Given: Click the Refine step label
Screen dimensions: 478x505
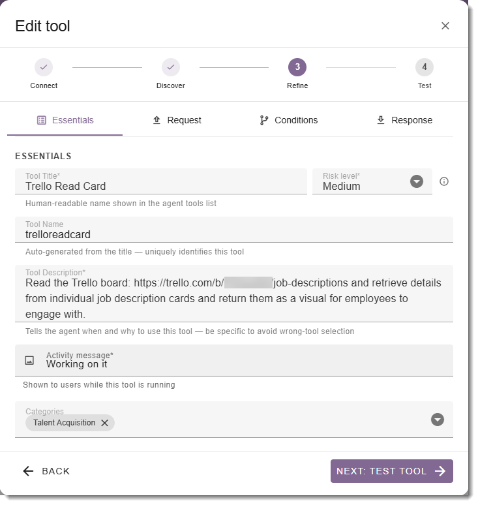Looking at the screenshot, I should [297, 85].
